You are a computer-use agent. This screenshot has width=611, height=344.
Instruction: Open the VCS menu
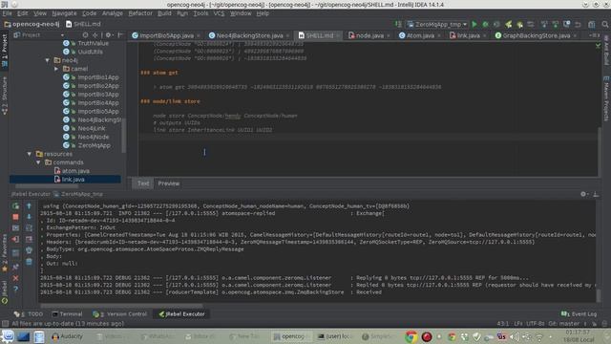click(219, 13)
